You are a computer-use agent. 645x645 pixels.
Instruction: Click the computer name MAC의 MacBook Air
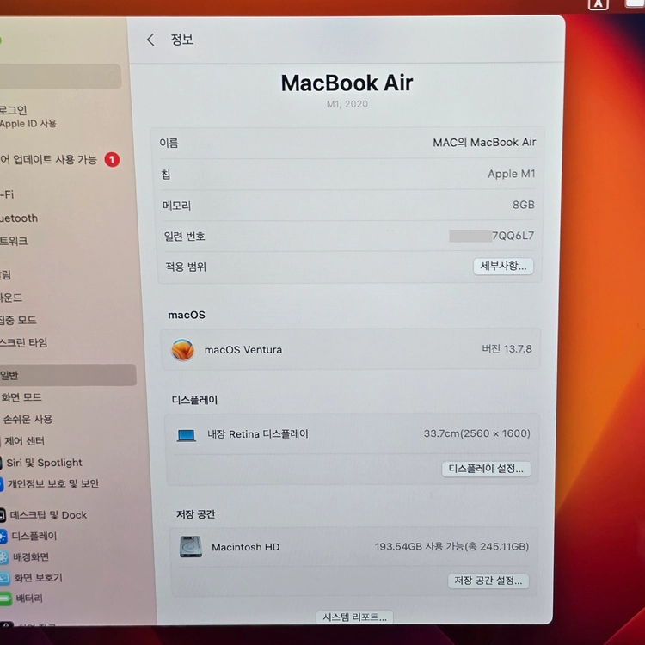pyautogui.click(x=484, y=142)
